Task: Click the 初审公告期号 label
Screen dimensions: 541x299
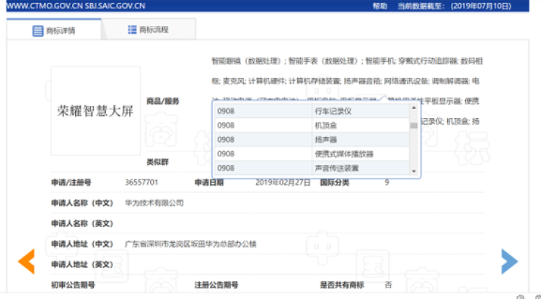Action: 73,285
